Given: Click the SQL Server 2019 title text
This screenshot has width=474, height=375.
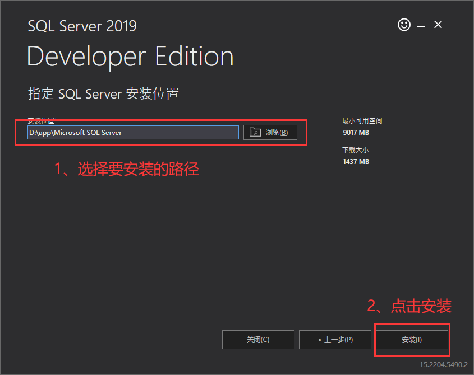Looking at the screenshot, I should [x=82, y=26].
